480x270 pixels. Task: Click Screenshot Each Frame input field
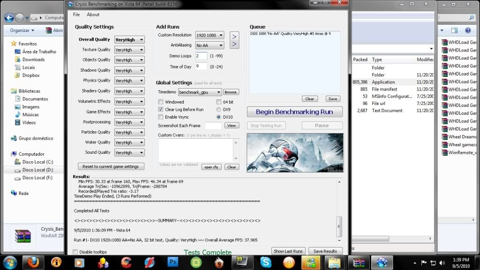click(213, 126)
